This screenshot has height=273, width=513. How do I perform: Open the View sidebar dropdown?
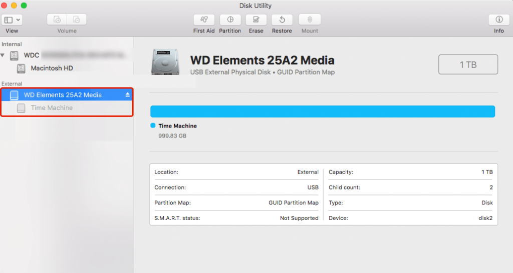pos(12,20)
